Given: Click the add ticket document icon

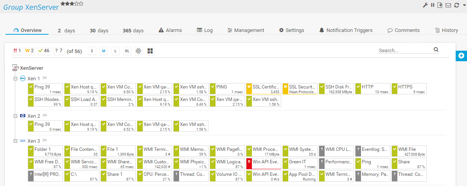Looking at the screenshot, I should point(440,5).
